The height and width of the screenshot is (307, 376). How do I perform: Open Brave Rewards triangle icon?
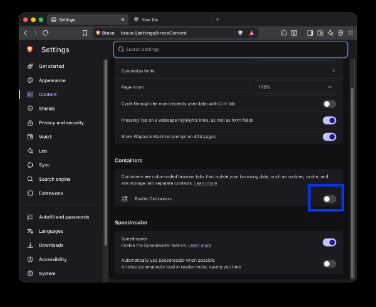pyautogui.click(x=251, y=33)
